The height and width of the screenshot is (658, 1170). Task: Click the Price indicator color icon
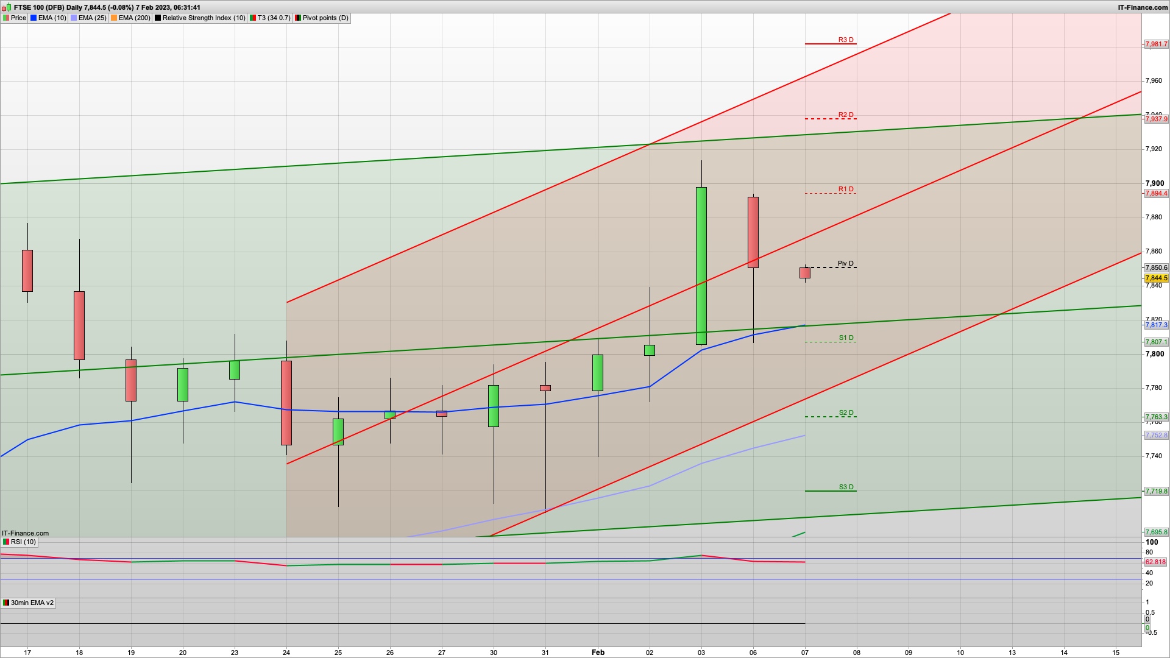[6, 18]
